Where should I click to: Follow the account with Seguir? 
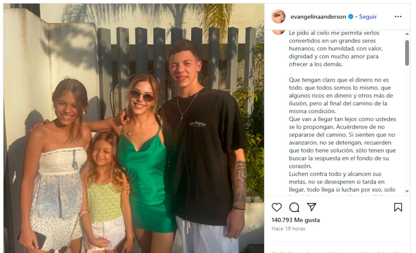point(368,17)
